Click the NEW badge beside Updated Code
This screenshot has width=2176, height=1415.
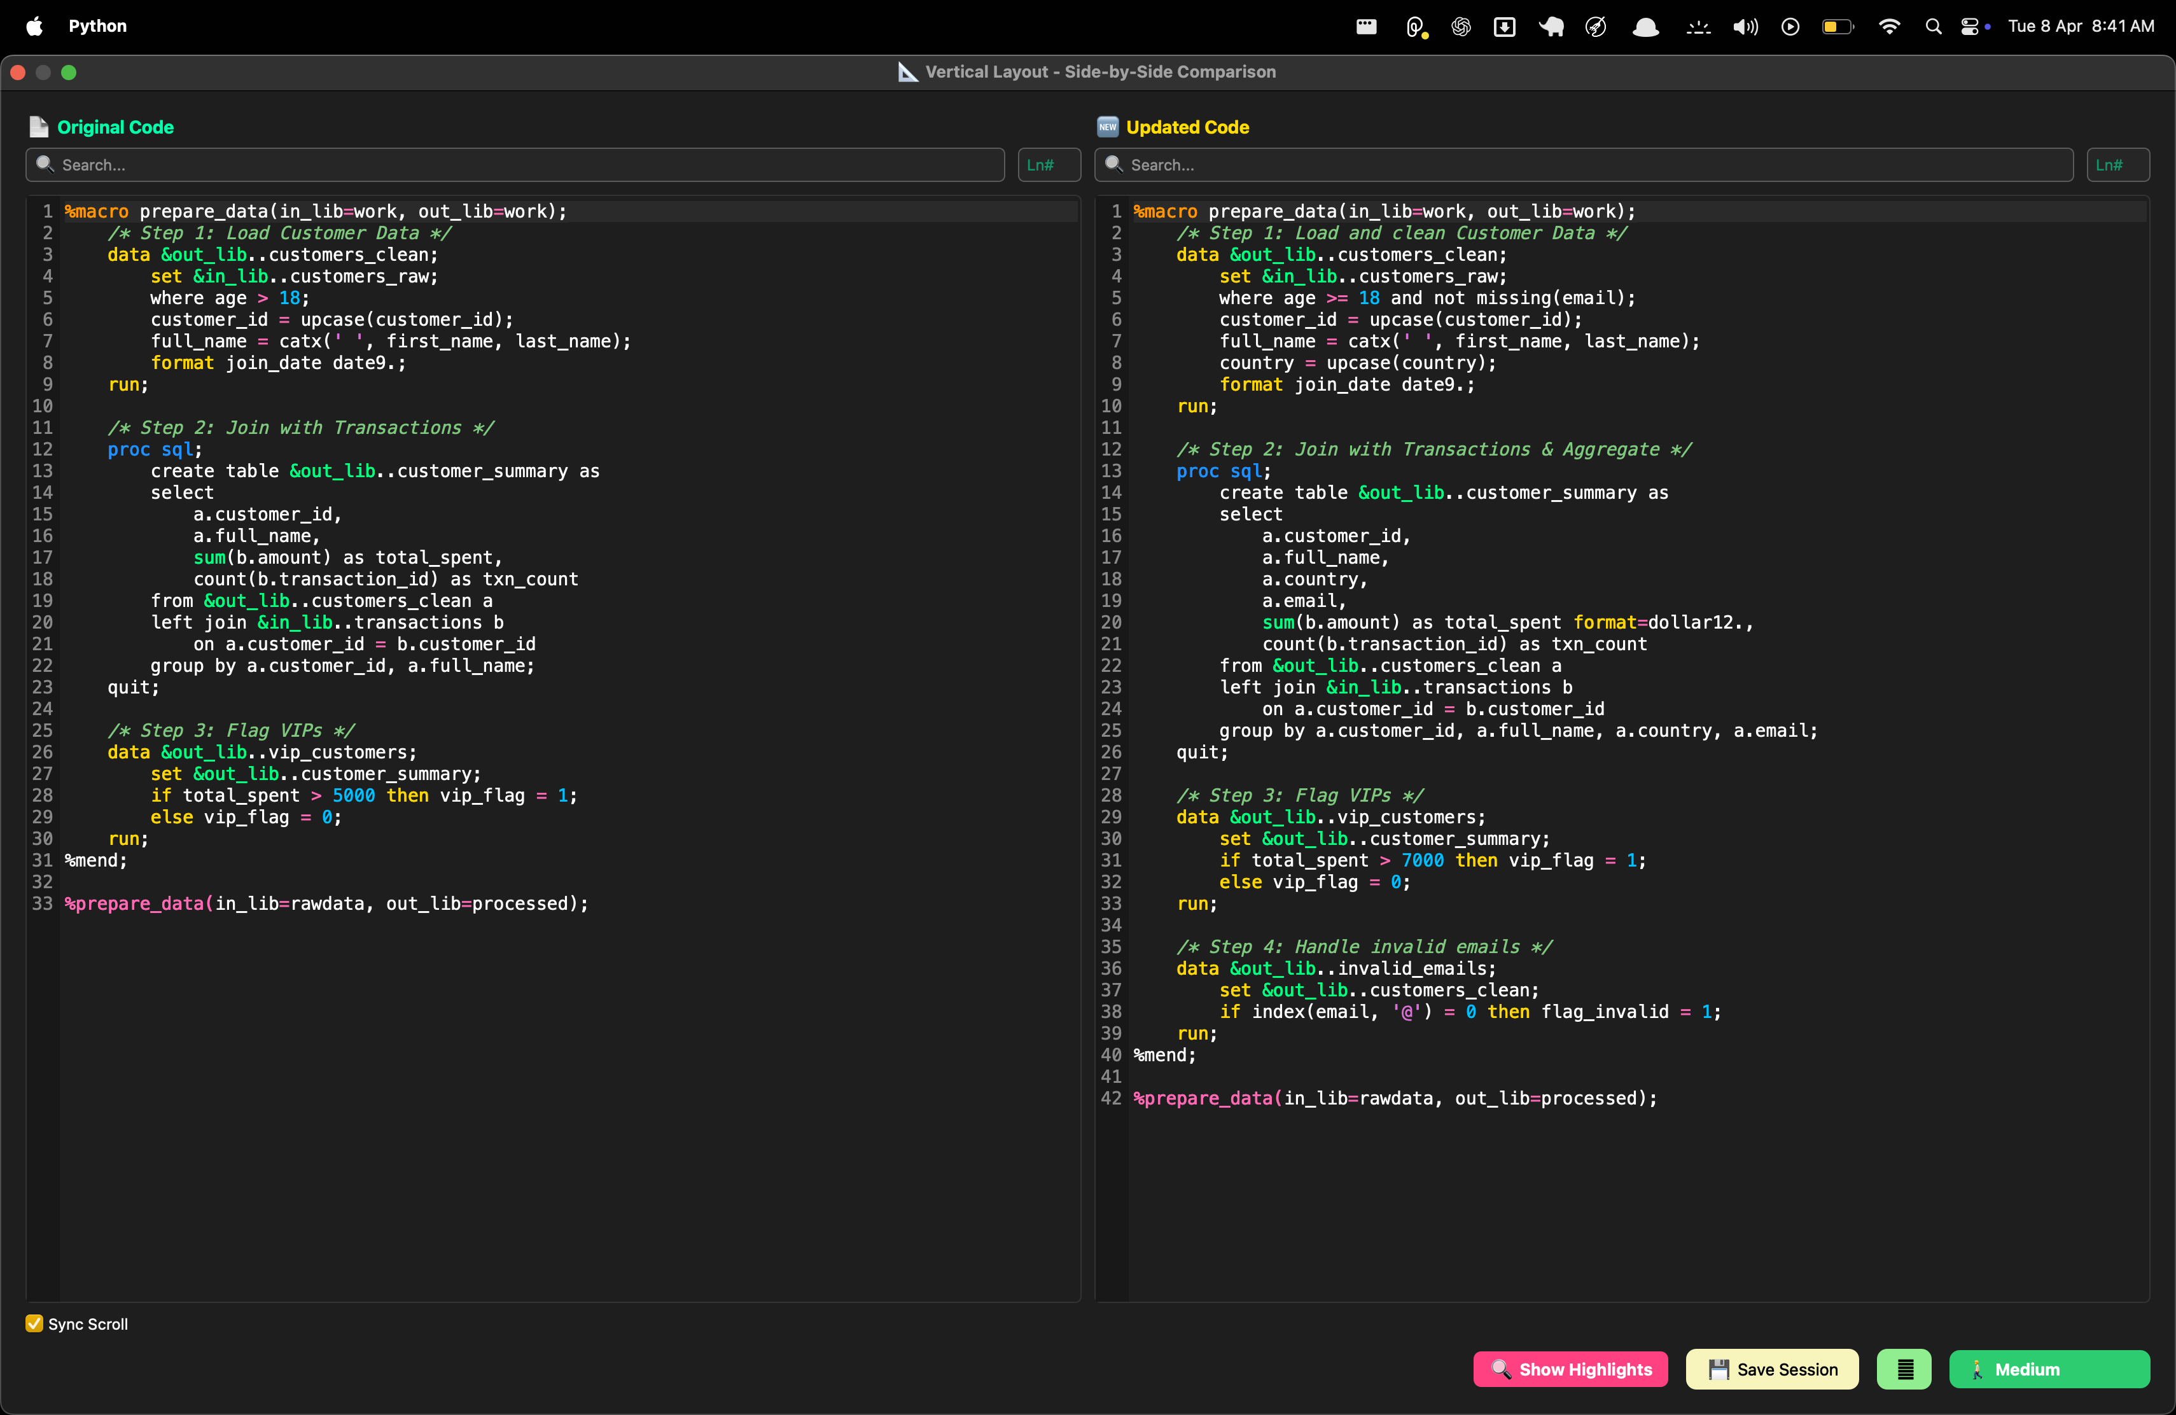[1107, 127]
